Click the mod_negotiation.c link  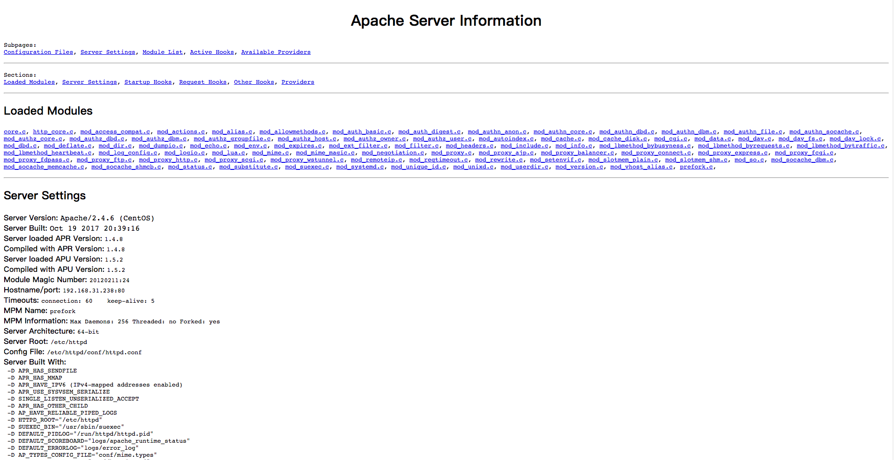(393, 153)
